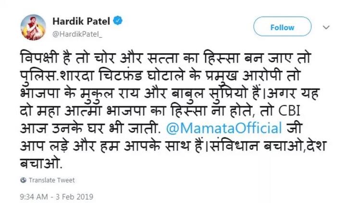Click the globe icon beside Translate Tweet
The image size is (346, 203).
pyautogui.click(x=23, y=180)
